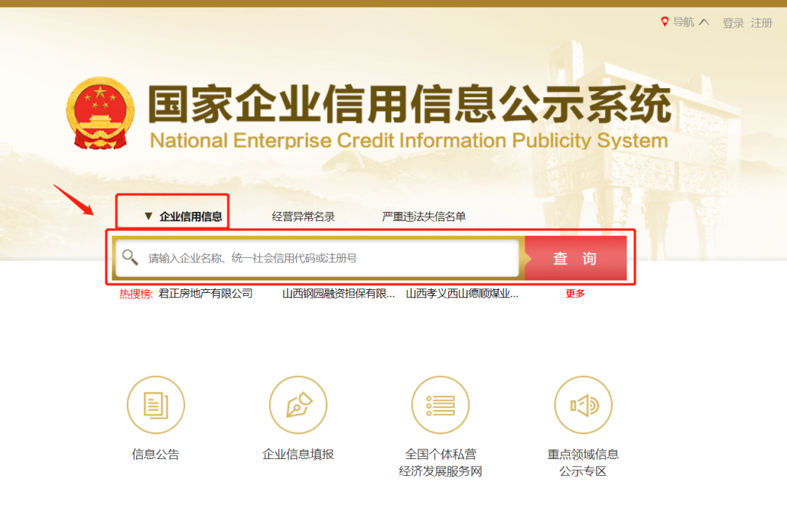
Task: Click the National Enterprise Credit Information subtitle
Action: [409, 141]
